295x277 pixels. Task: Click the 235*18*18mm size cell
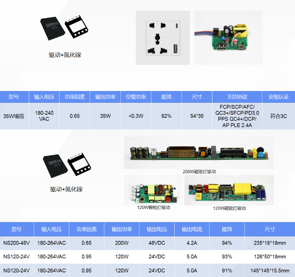click(x=269, y=243)
